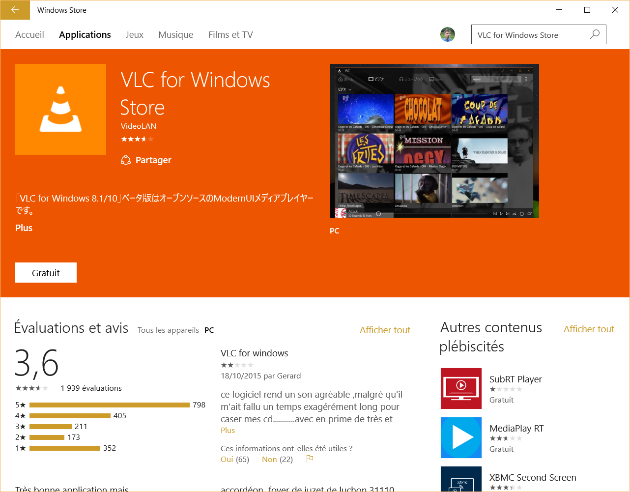Click 1 939 évaluations count
Viewport: 630px width, 492px height.
[x=91, y=388]
